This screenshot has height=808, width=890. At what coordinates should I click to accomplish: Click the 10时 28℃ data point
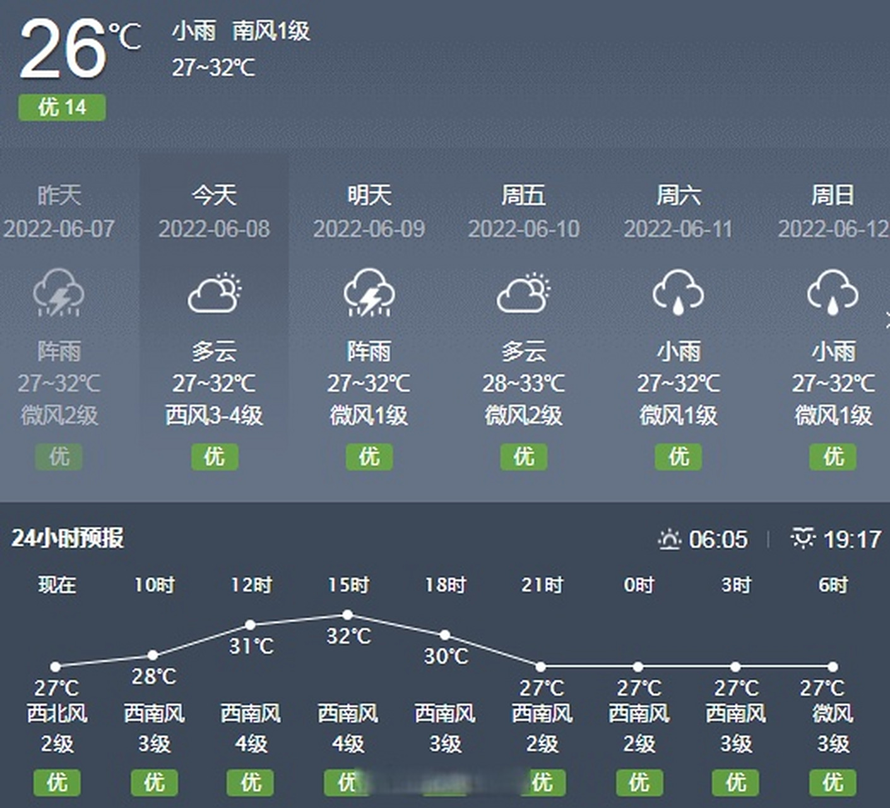coord(153,655)
